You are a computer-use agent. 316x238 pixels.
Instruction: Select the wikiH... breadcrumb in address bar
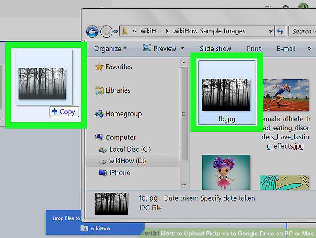[x=151, y=31]
